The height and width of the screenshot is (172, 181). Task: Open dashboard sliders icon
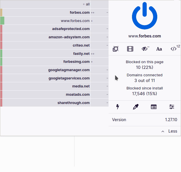point(172,107)
